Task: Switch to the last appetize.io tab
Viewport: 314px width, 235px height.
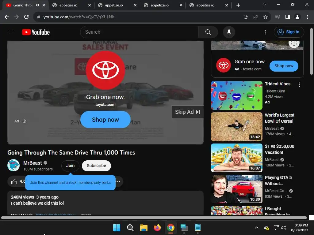Action: (205, 5)
